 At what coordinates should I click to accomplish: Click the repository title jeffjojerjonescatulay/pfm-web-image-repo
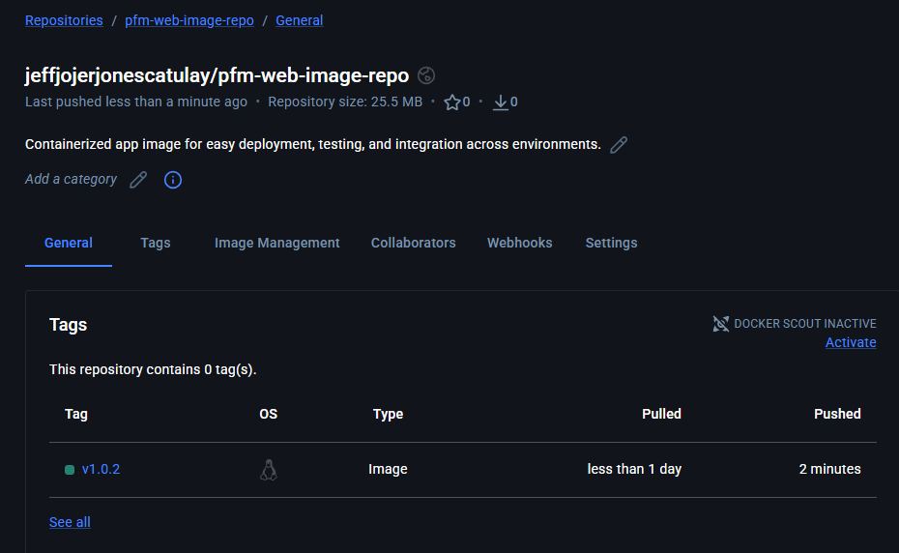217,75
